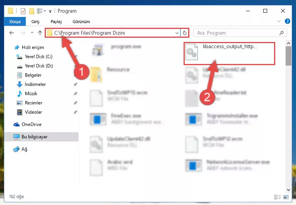Switch to the Görünüm tab

pyautogui.click(x=81, y=22)
